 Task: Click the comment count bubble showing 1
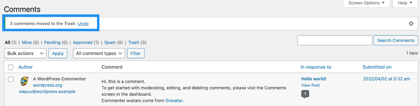point(305,94)
